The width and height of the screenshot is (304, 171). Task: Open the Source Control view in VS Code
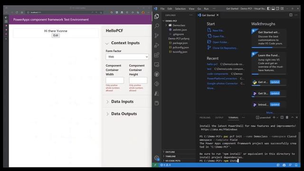(157, 36)
